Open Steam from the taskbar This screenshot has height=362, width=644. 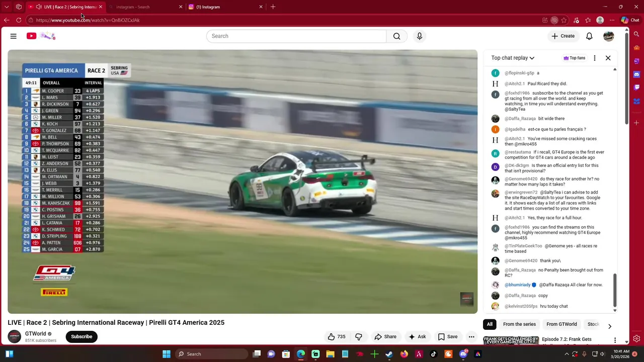pyautogui.click(x=389, y=354)
